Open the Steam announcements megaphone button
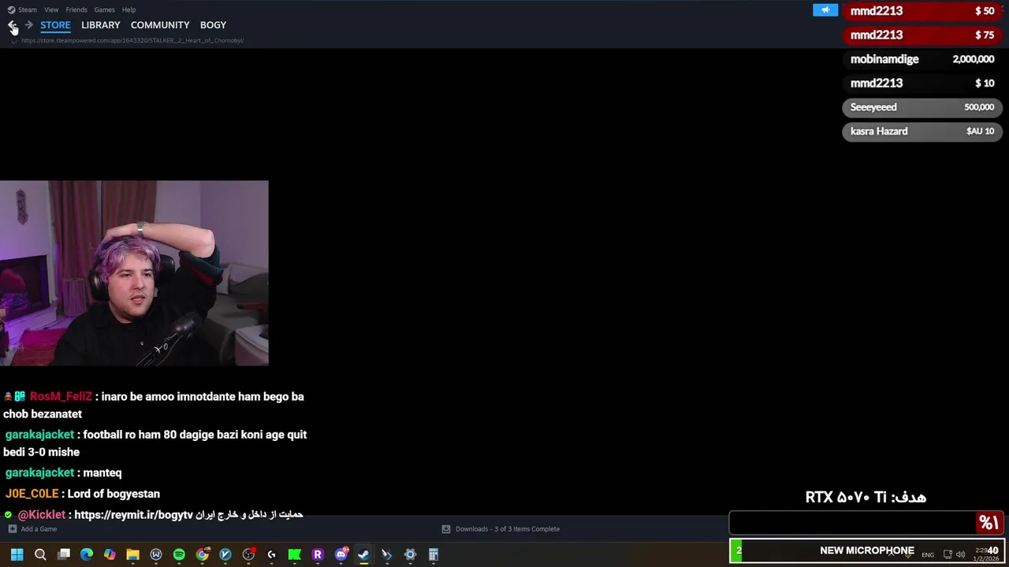The image size is (1009, 567). (x=825, y=10)
